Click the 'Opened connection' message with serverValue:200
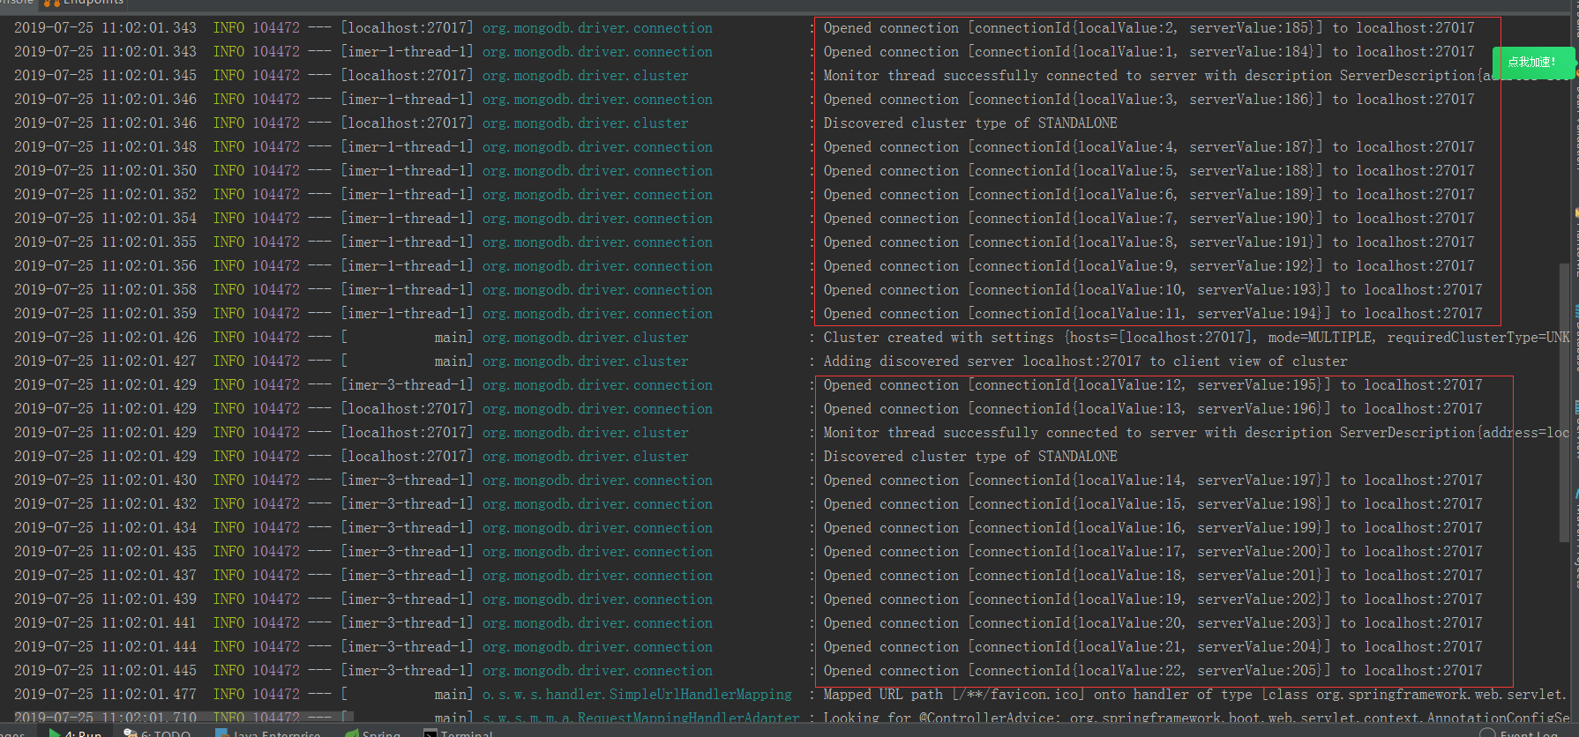Viewport: 1579px width, 737px height. point(1153,552)
